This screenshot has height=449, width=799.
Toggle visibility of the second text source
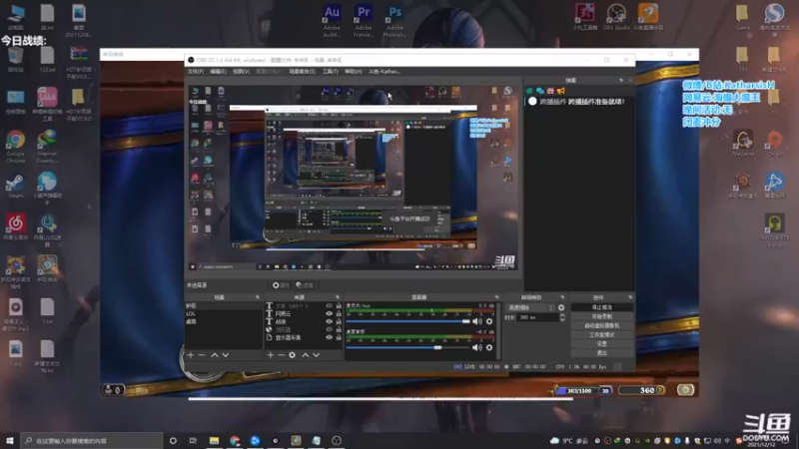point(330,313)
